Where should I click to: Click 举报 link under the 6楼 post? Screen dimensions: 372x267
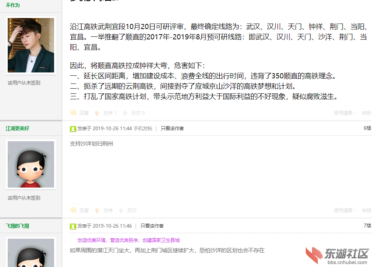(366, 211)
